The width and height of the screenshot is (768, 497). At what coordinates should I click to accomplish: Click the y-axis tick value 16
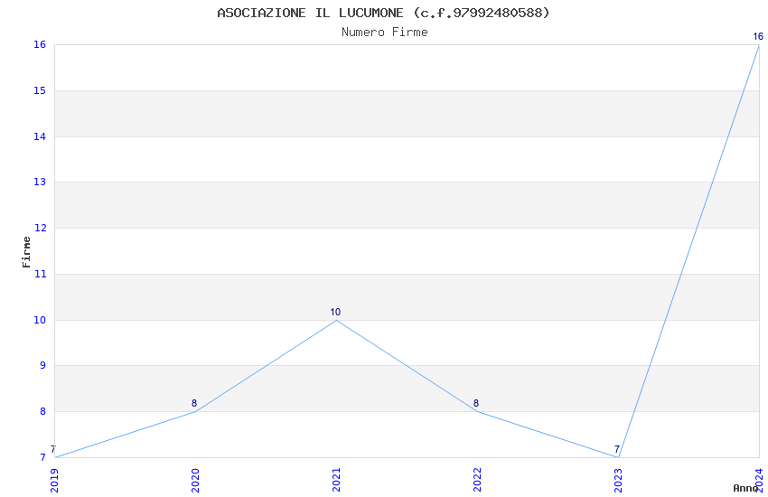pos(40,44)
